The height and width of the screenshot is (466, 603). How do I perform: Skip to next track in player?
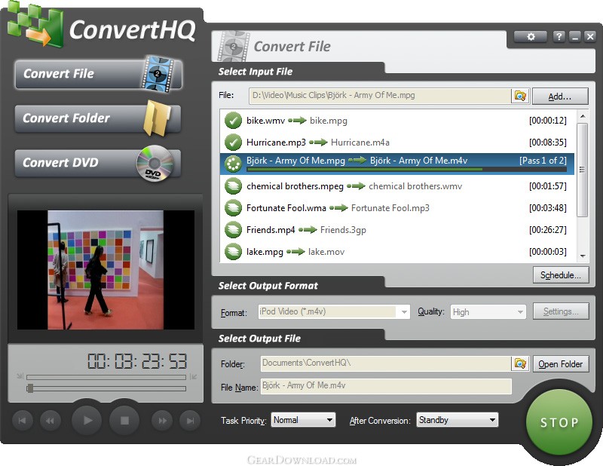pyautogui.click(x=190, y=421)
